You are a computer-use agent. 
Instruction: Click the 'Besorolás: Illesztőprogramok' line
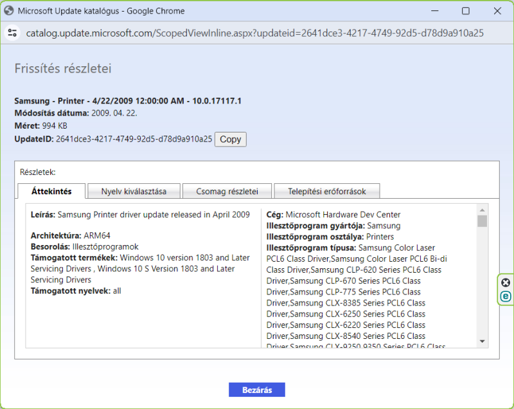point(85,247)
